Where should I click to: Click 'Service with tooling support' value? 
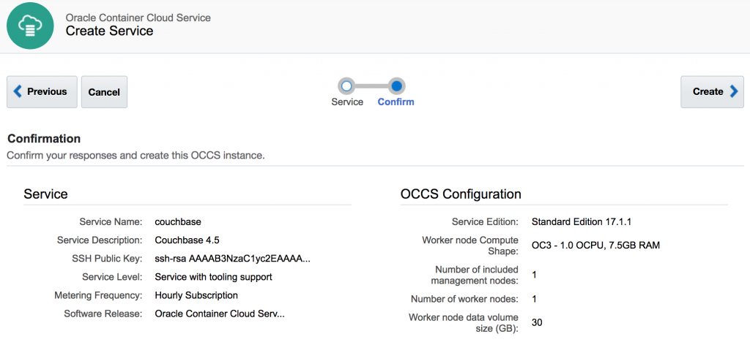(213, 277)
